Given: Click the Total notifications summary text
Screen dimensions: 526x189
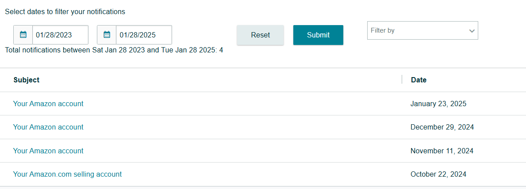Looking at the screenshot, I should point(114,50).
